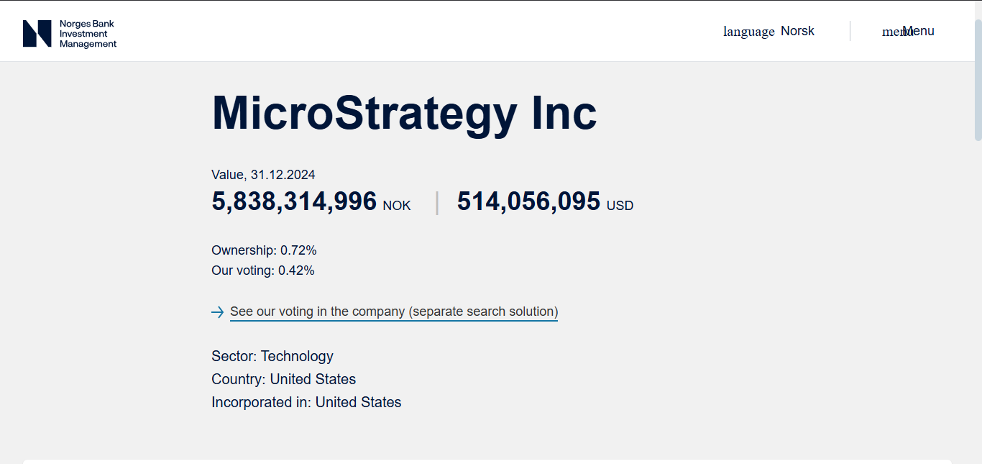Click the Norges Bank Investment Management logo text
Screen dimensions: 982x464
(x=88, y=34)
